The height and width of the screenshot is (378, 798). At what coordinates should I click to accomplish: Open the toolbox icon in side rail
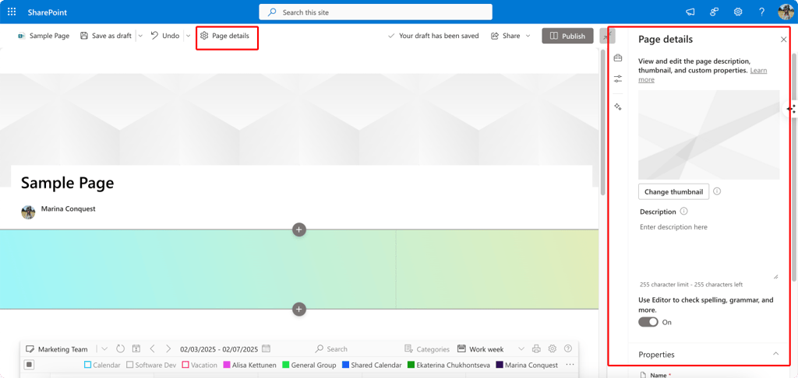(x=618, y=58)
